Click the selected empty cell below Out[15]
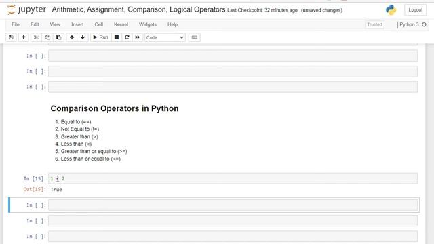 point(233,205)
